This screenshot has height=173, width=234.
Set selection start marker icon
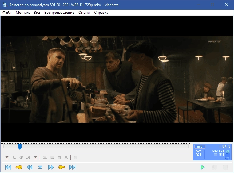14,157
